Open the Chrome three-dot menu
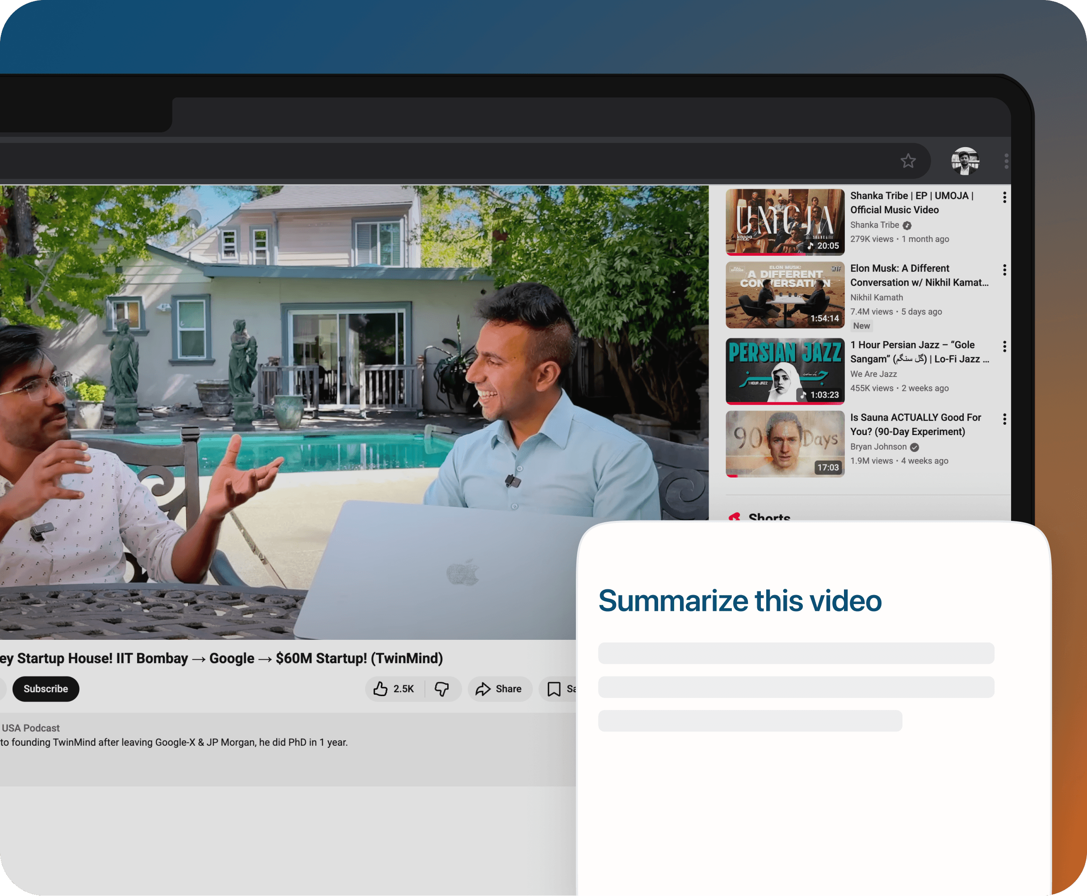 pyautogui.click(x=1006, y=161)
